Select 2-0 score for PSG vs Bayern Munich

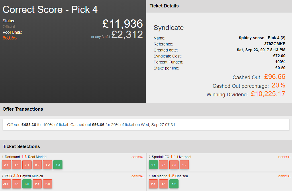point(48,184)
